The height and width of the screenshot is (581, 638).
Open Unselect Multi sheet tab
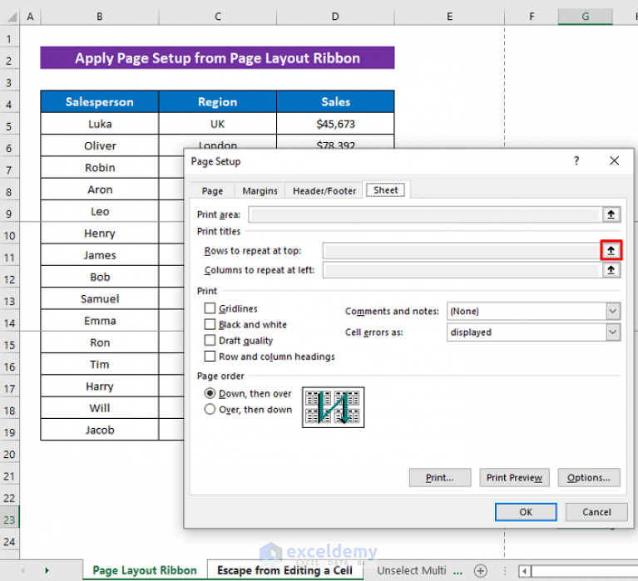tap(412, 570)
